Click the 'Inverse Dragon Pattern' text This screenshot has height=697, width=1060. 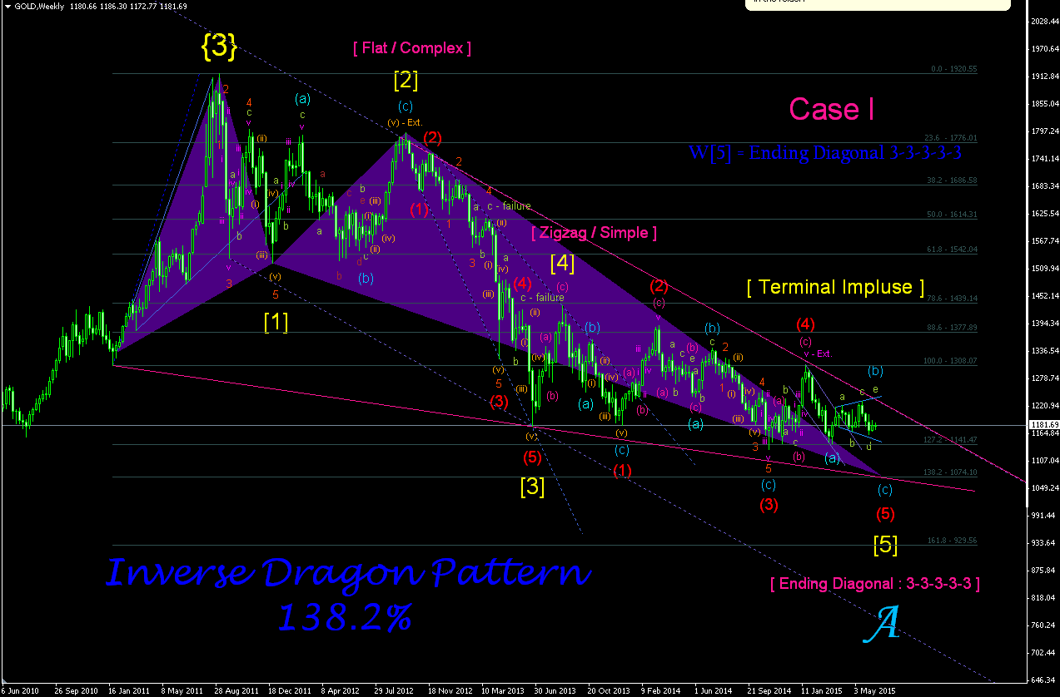pyautogui.click(x=349, y=574)
